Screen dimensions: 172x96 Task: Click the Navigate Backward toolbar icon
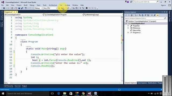(x=4, y=8)
